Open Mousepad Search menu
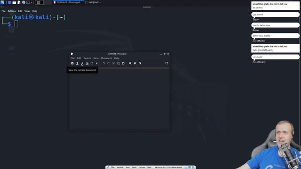Viewport: 301px width, 169px height. 87,58
